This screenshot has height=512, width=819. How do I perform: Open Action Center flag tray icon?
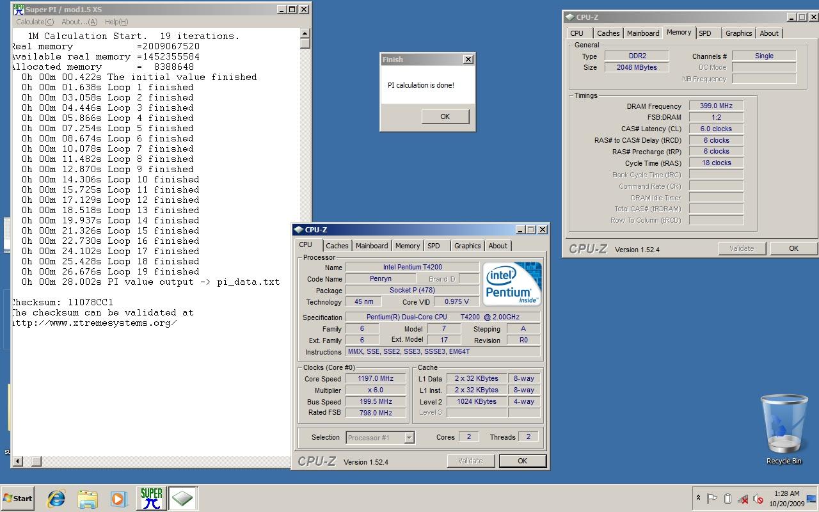[x=712, y=498]
